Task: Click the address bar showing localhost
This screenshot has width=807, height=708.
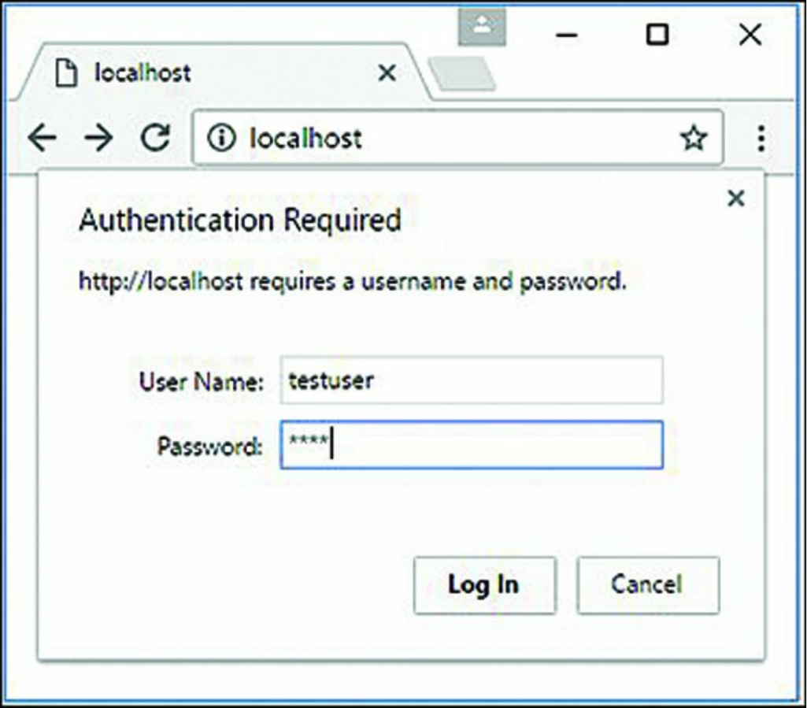Action: tap(457, 139)
